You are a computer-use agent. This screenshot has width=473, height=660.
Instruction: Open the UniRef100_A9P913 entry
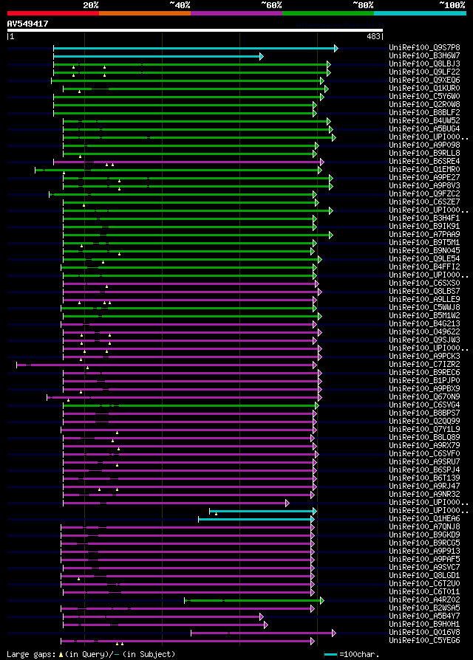pos(424,551)
